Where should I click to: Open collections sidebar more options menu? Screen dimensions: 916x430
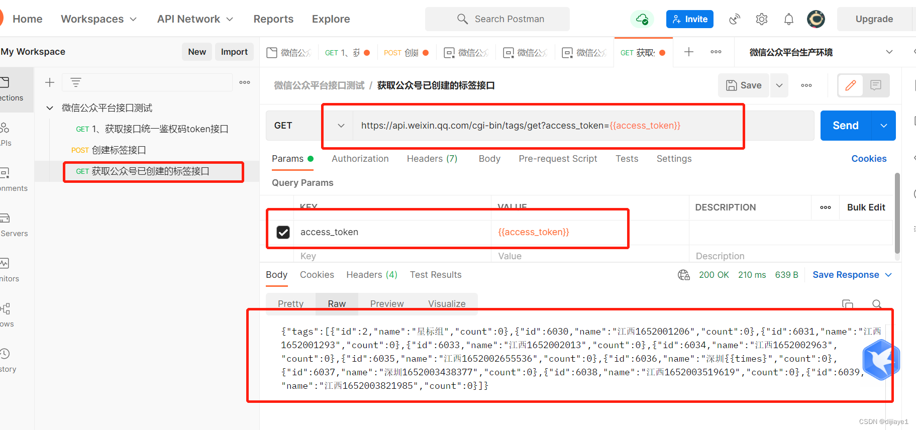[245, 82]
